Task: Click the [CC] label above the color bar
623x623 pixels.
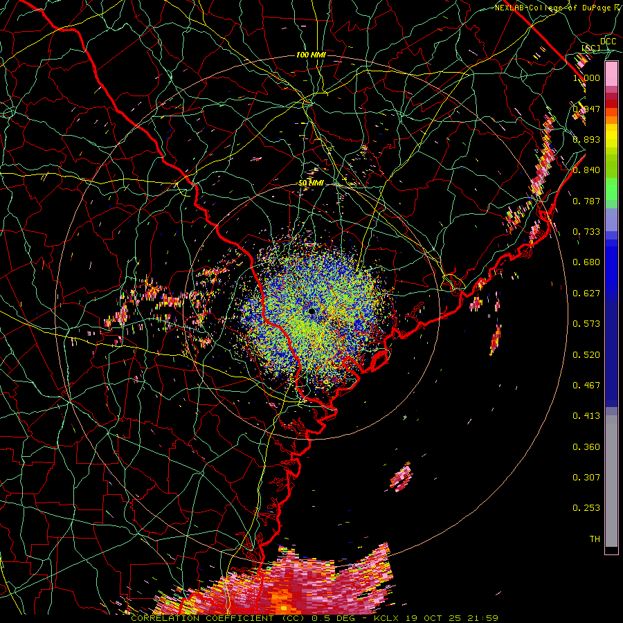Action: pos(590,48)
